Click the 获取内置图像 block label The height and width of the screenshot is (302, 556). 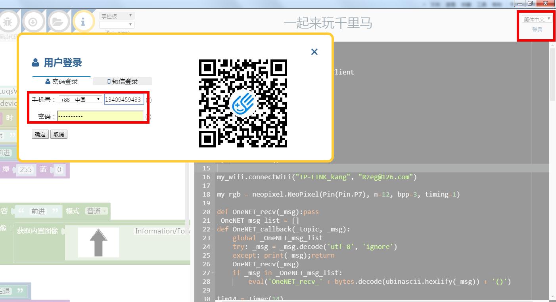tap(38, 231)
